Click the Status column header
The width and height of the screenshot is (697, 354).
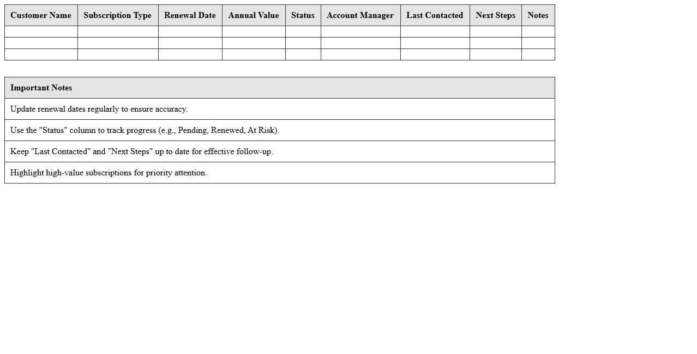point(303,15)
